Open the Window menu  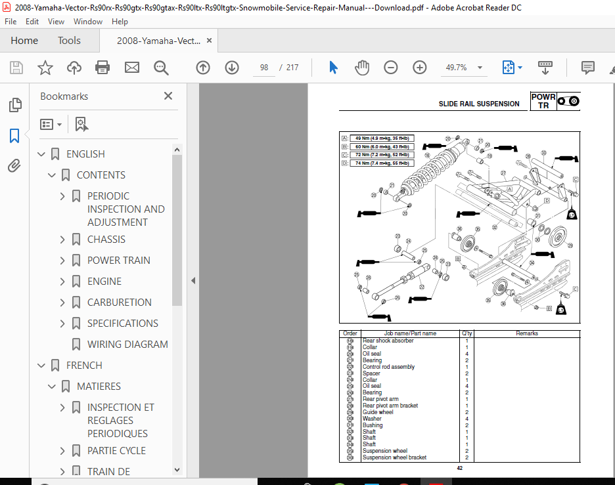pos(88,22)
